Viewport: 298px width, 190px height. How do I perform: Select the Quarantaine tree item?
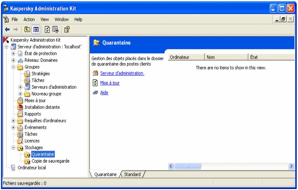(x=43, y=154)
